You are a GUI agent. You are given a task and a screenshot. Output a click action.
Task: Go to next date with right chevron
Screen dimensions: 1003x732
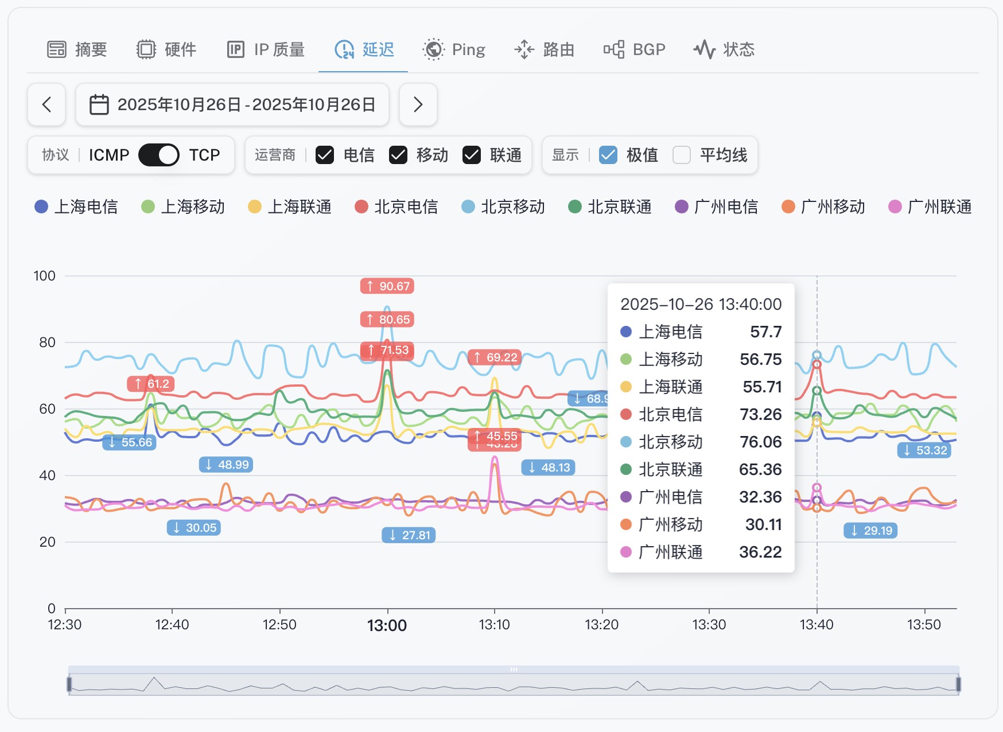point(418,104)
